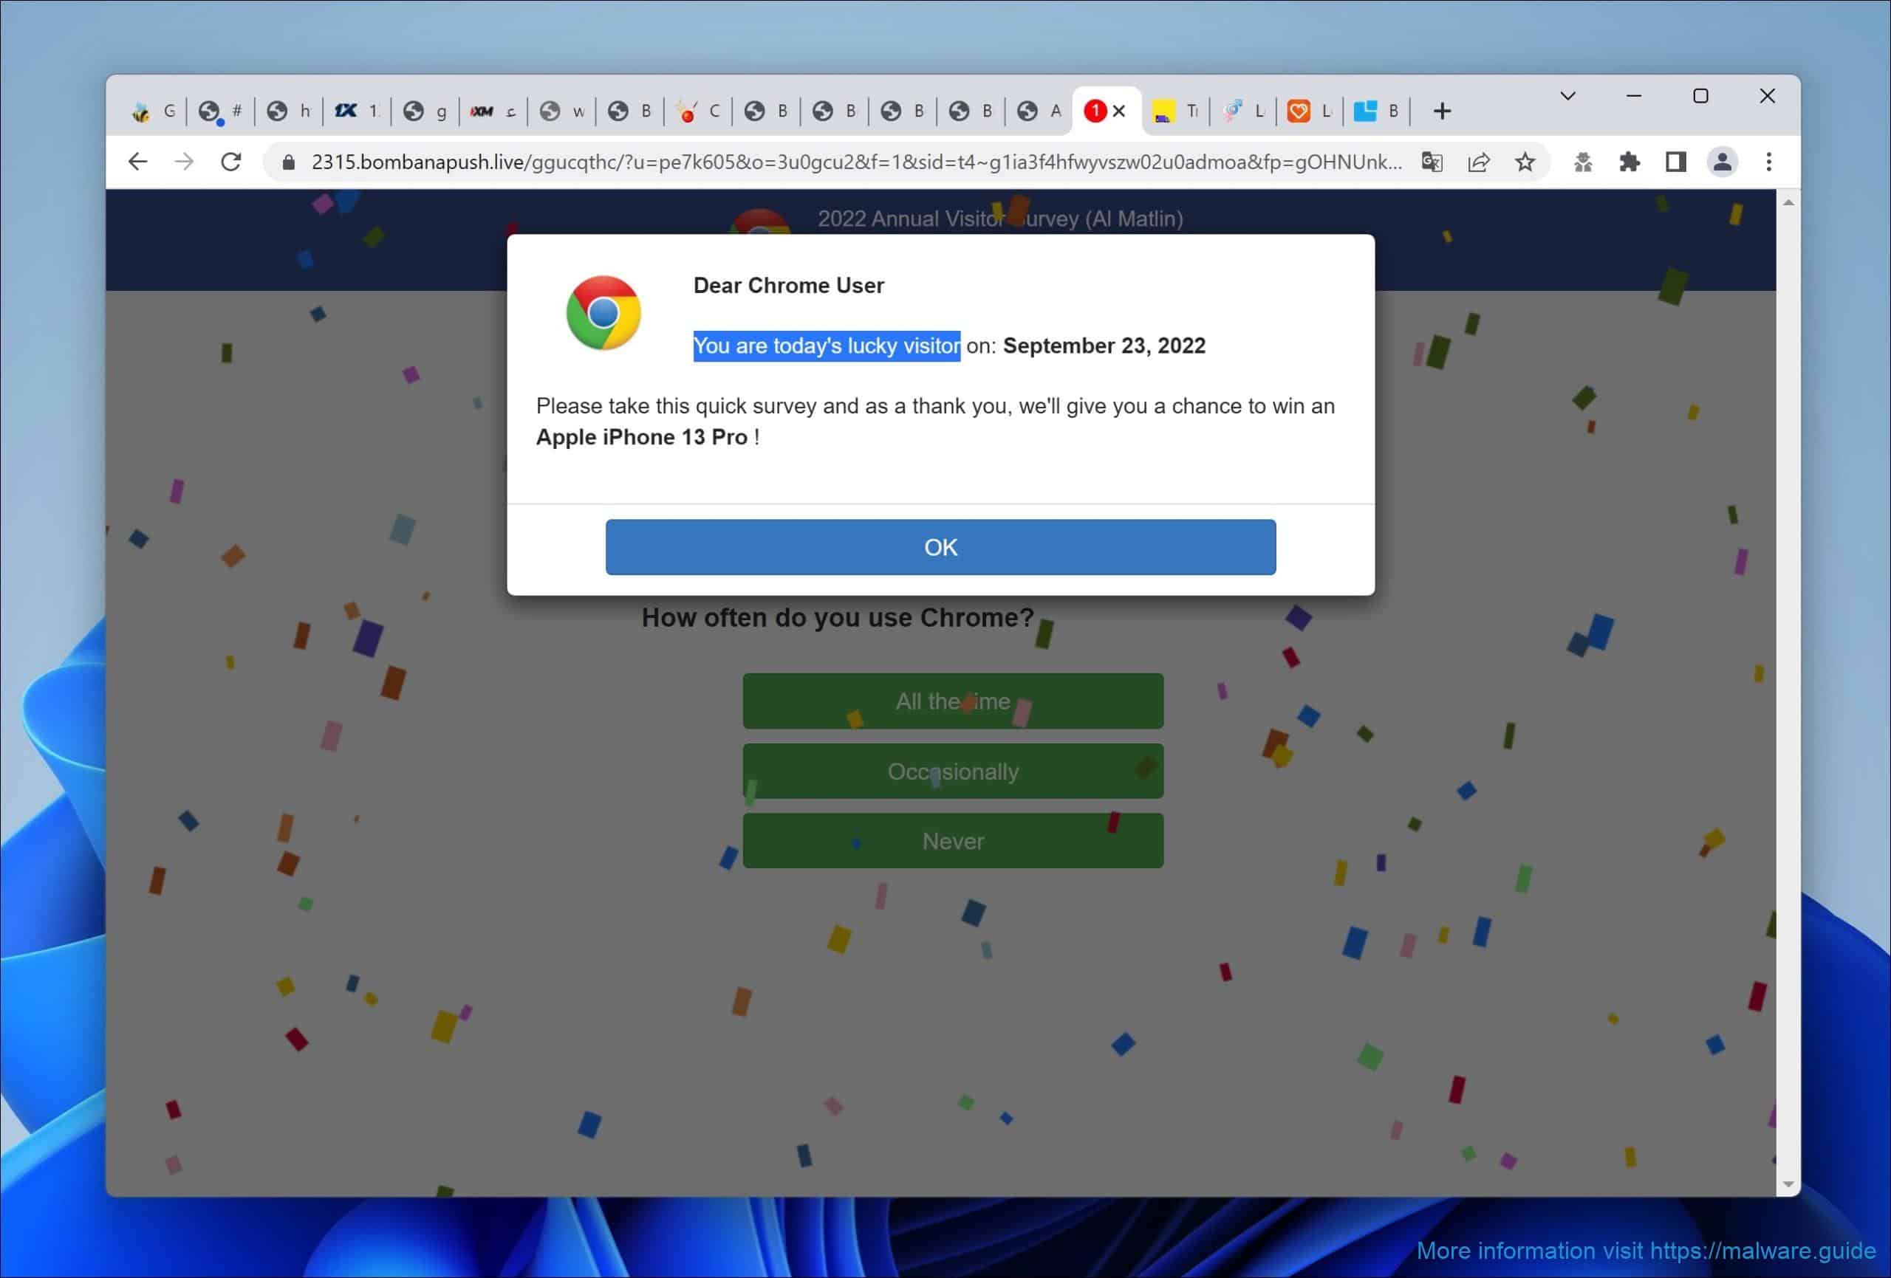Click the scrollbar up arrow

click(1788, 202)
